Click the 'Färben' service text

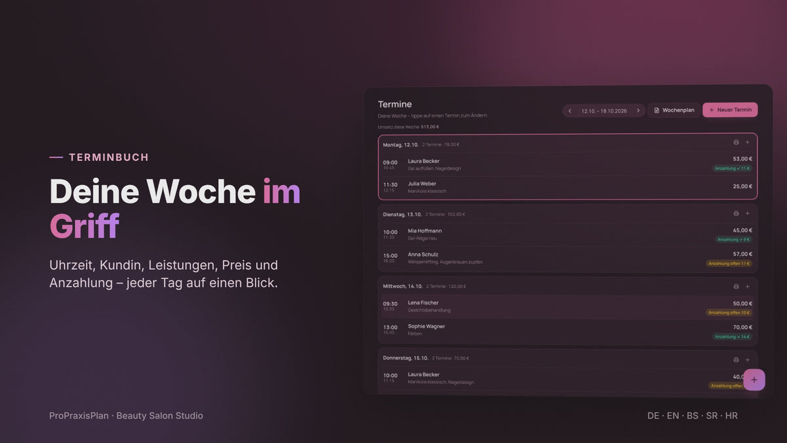point(415,334)
